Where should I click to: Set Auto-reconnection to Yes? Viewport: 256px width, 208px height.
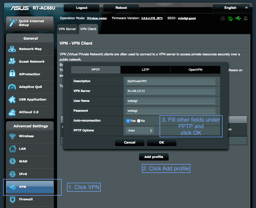(128, 121)
